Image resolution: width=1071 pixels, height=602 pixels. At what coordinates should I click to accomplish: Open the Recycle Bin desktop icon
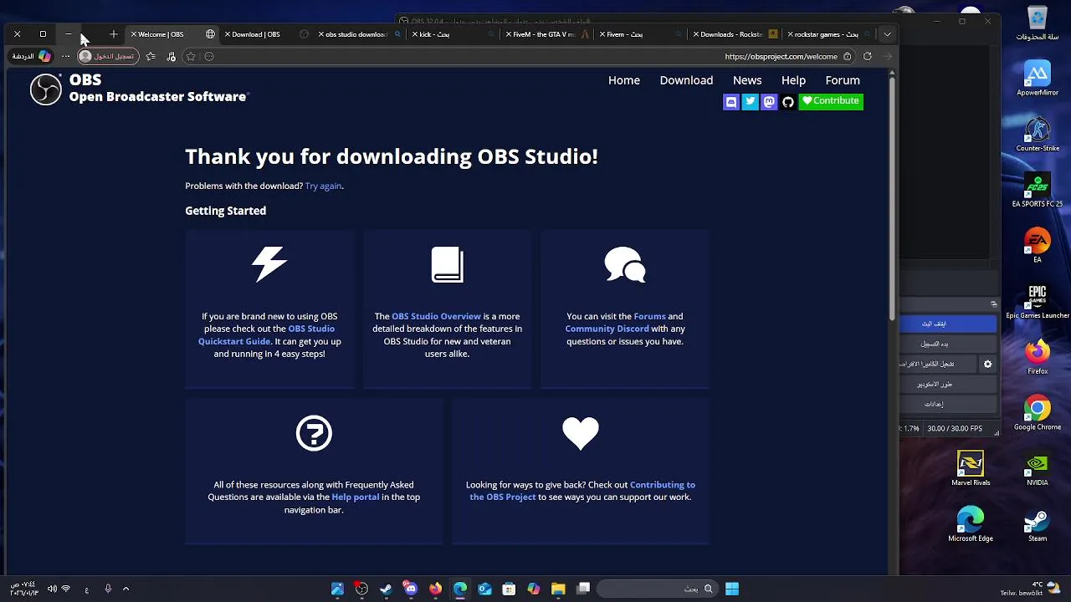point(1038,23)
